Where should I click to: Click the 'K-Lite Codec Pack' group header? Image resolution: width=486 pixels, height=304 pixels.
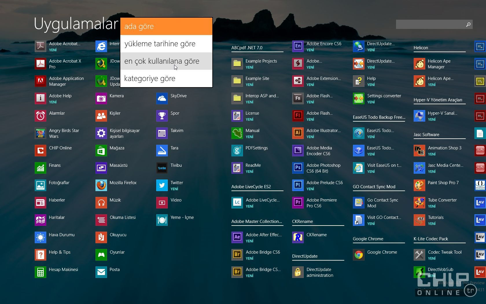pos(431,239)
